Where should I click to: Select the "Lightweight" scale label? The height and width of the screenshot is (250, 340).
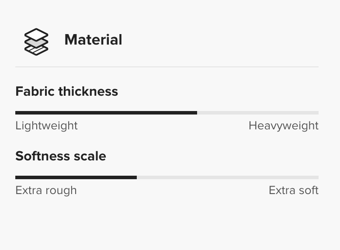pyautogui.click(x=46, y=126)
